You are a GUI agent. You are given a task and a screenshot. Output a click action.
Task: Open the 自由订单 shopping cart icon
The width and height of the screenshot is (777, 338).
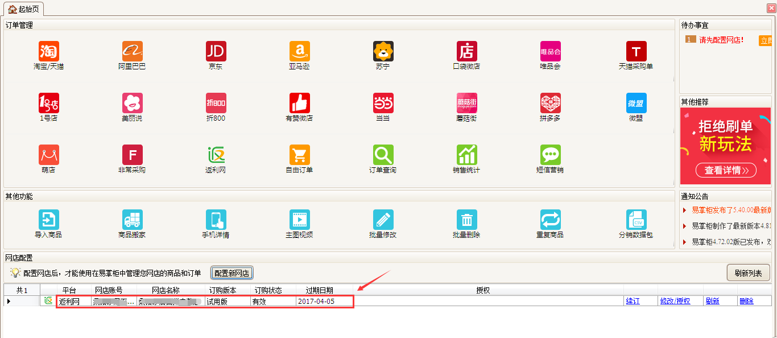point(299,155)
